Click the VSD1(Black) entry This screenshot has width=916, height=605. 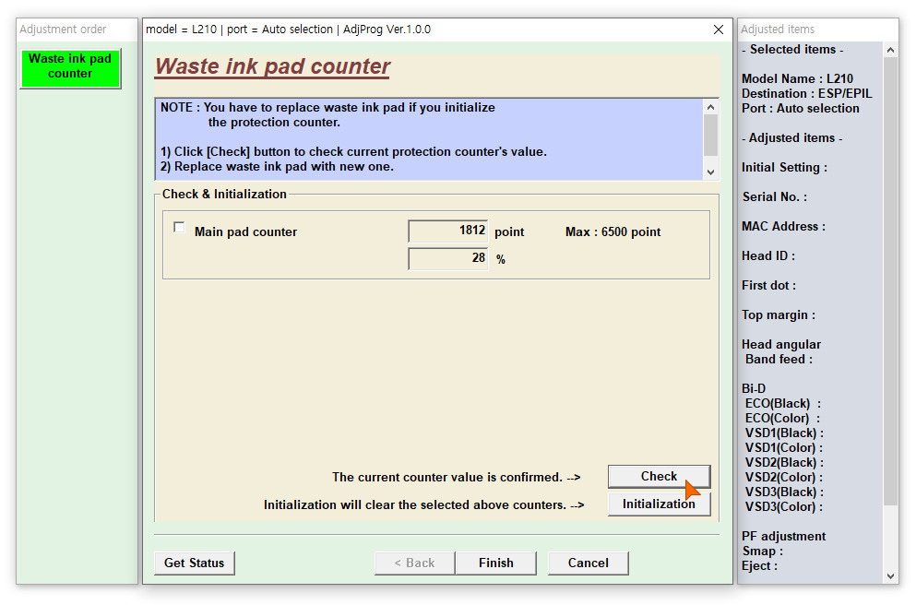[784, 433]
